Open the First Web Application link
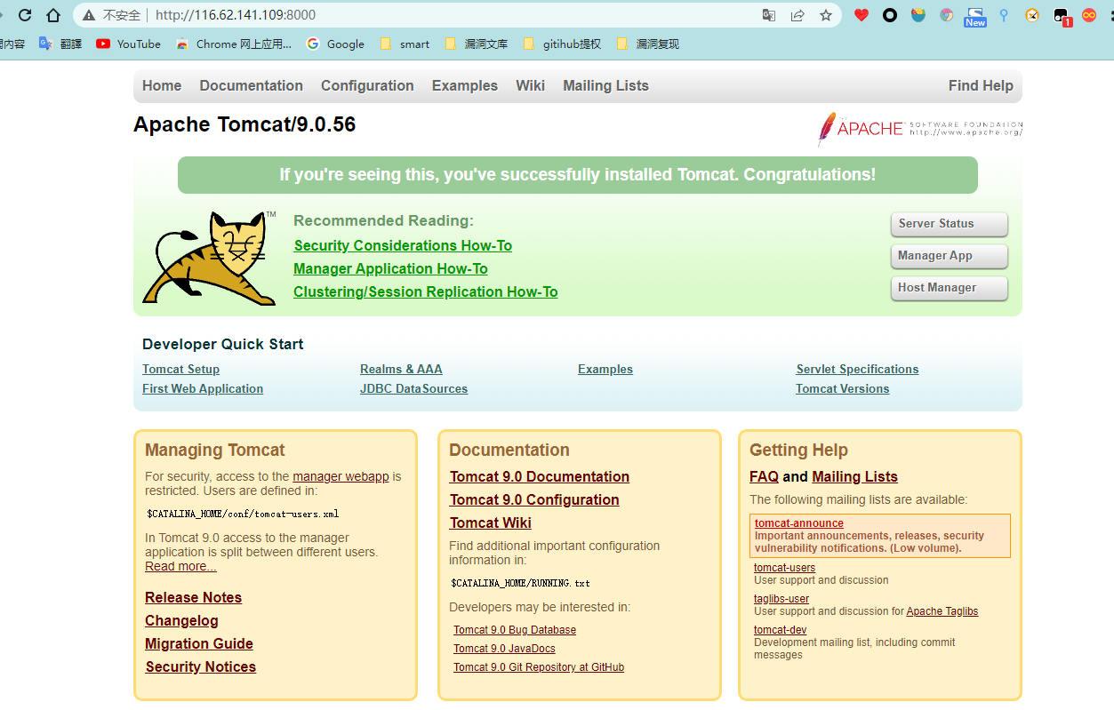Viewport: 1114px width, 710px height. (203, 388)
